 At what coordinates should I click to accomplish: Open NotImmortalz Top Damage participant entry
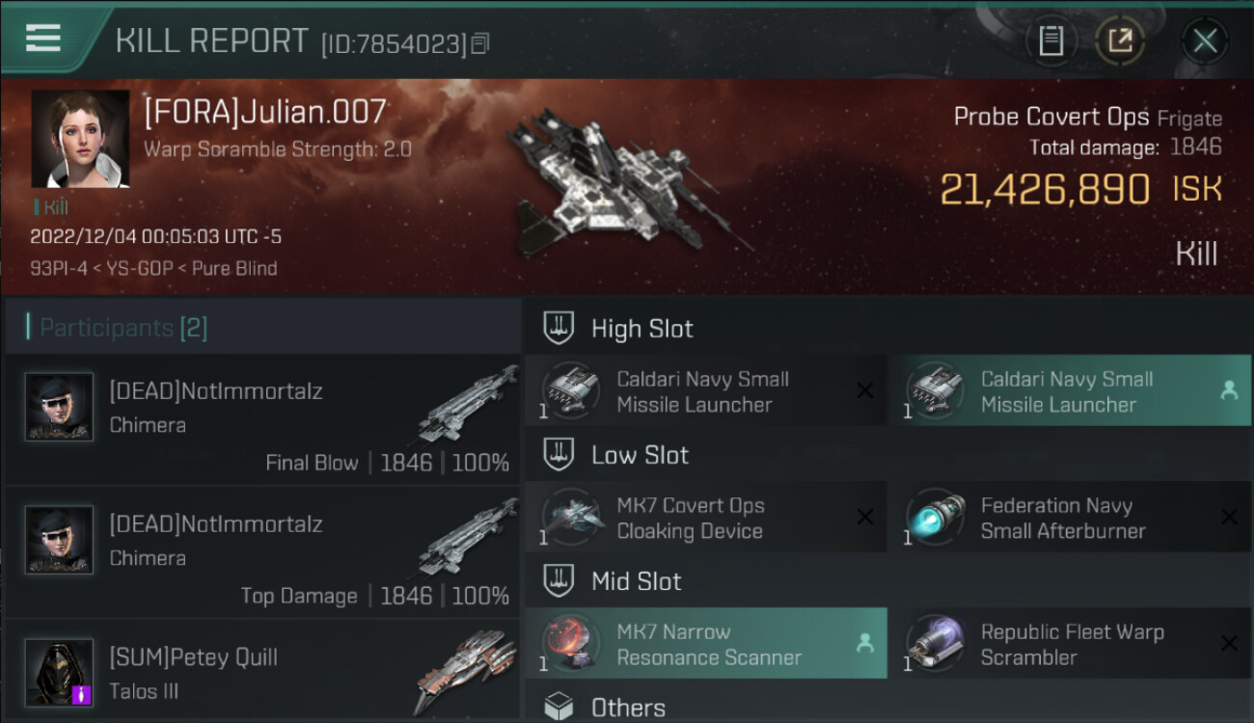tap(263, 552)
